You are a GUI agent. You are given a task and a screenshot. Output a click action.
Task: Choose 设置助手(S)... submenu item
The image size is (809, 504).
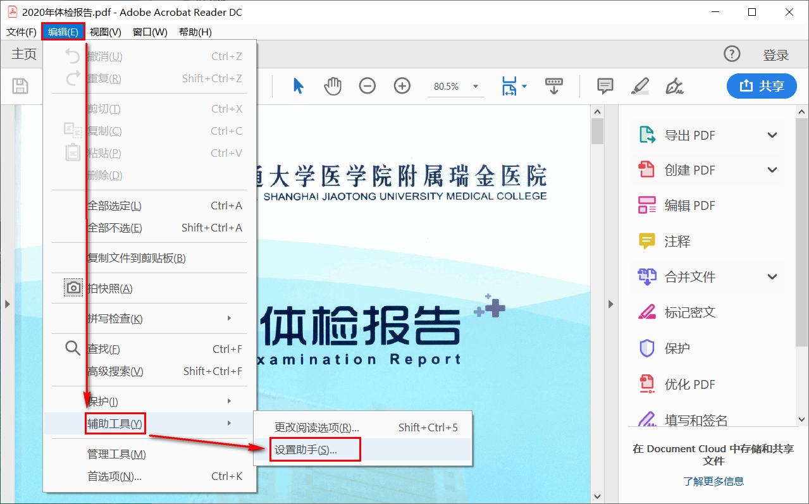tap(362, 450)
